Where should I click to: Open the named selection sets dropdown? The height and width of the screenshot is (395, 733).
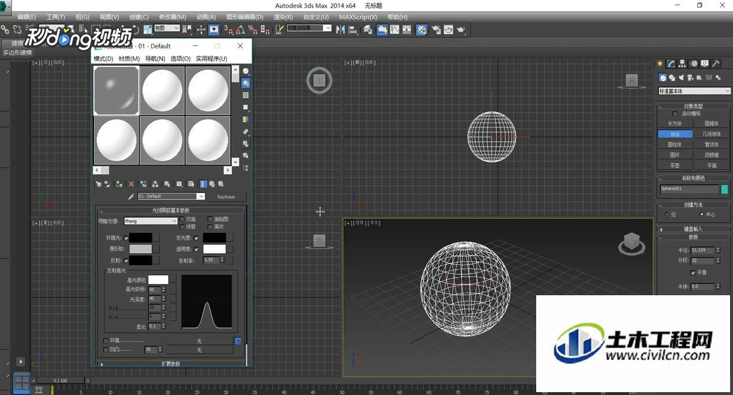(309, 28)
